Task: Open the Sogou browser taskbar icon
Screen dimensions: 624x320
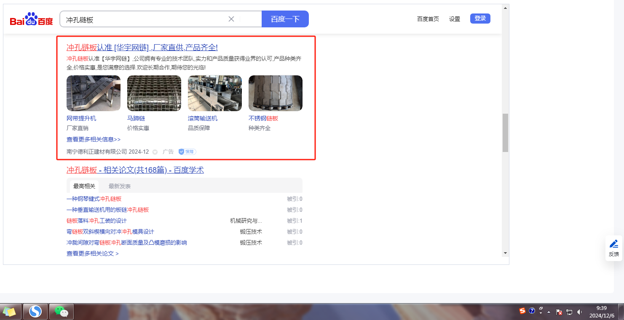Action: pos(35,312)
